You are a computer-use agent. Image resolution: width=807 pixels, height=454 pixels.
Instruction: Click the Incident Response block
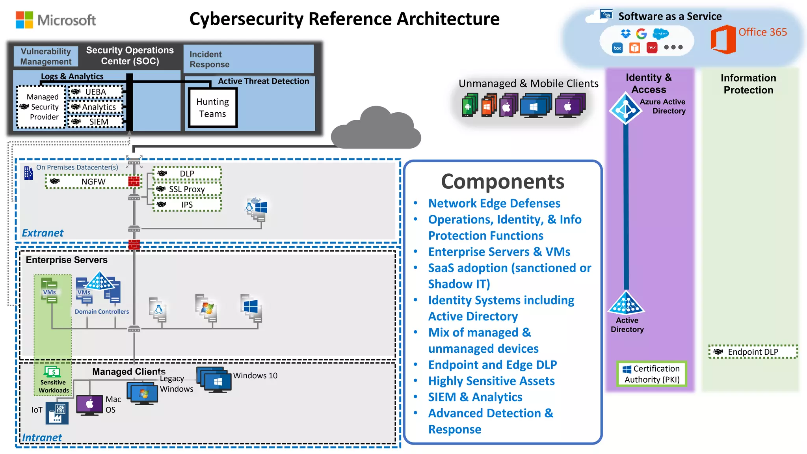pos(249,59)
